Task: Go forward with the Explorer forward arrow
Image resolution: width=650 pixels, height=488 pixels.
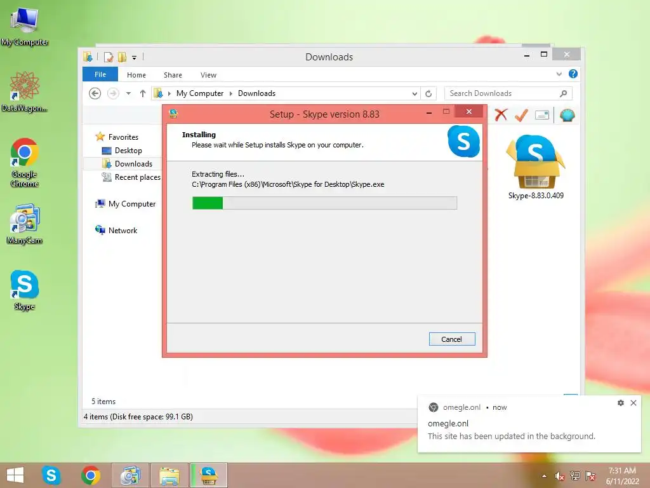Action: 113,93
